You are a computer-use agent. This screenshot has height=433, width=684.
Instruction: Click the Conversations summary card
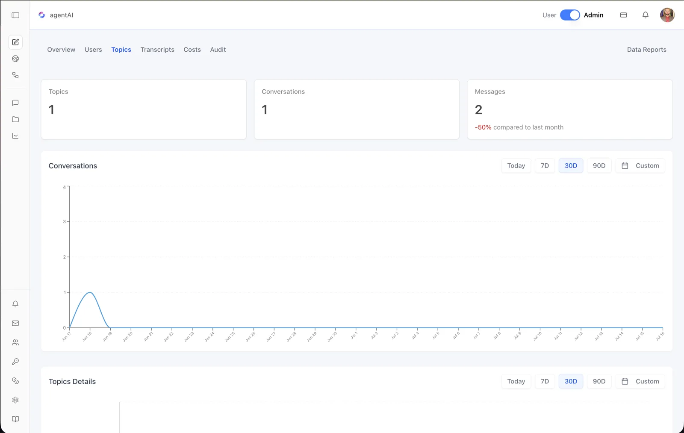tap(357, 109)
